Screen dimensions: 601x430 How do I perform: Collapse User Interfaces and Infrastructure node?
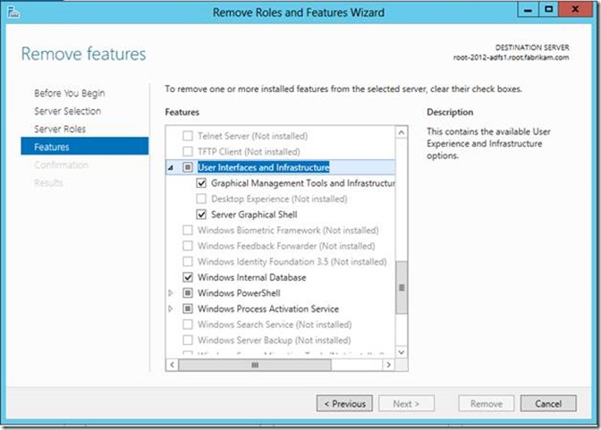click(x=171, y=168)
